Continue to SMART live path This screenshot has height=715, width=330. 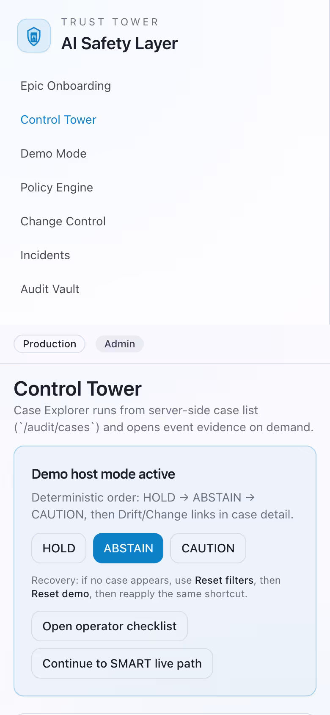[x=122, y=663]
